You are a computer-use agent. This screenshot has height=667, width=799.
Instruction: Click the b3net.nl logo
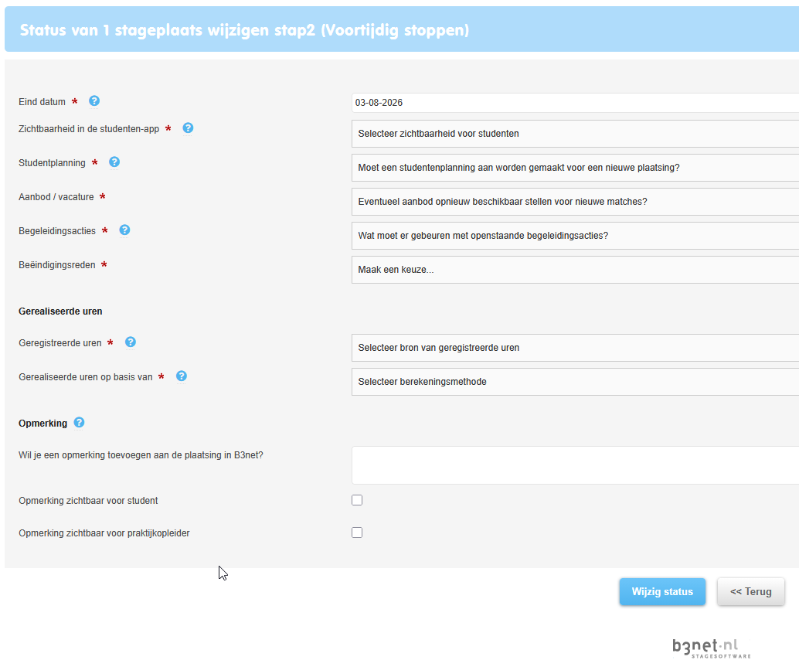712,648
